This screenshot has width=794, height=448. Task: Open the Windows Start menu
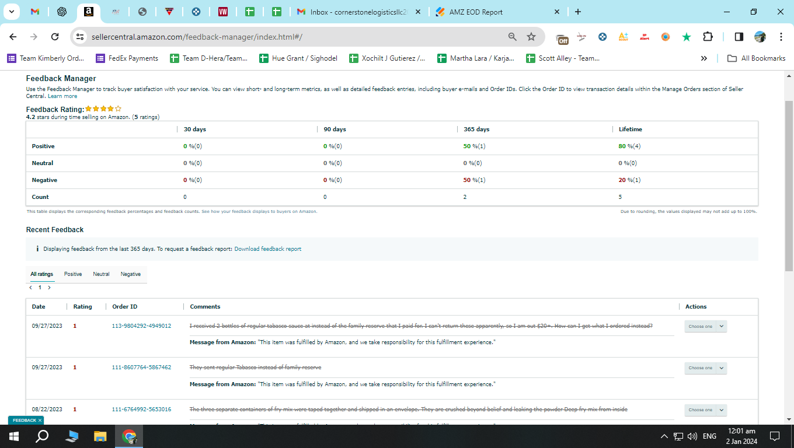tap(14, 436)
